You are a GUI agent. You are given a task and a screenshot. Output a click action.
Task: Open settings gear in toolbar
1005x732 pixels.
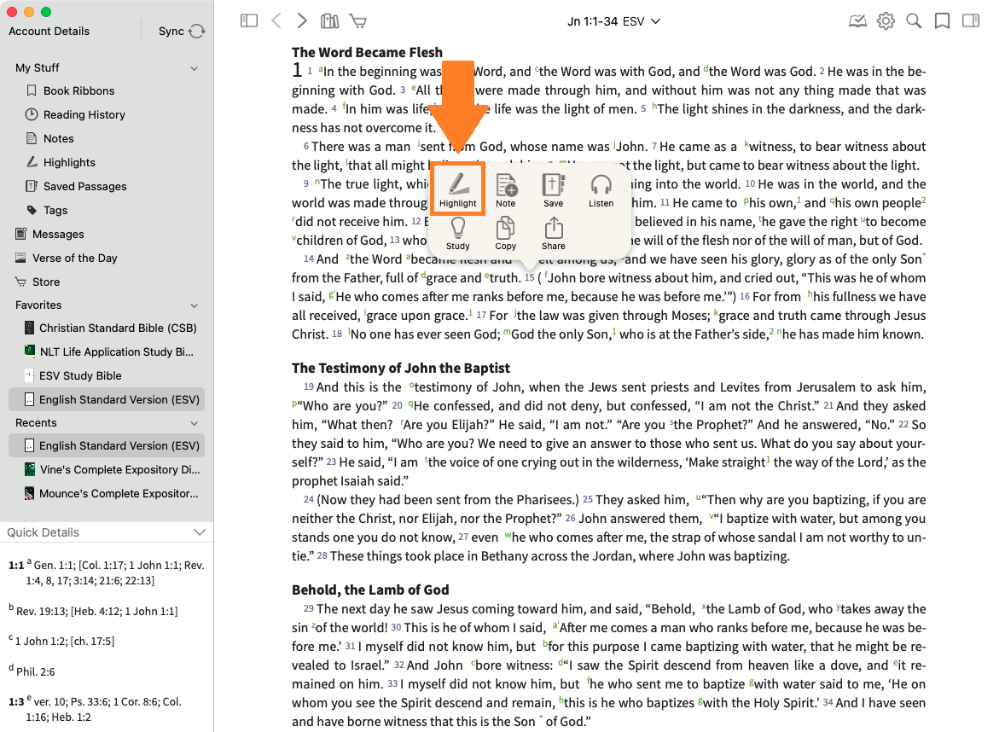[886, 21]
